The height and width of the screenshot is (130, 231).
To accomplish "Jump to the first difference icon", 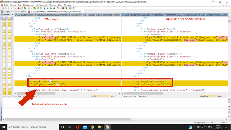I will click(35, 8).
